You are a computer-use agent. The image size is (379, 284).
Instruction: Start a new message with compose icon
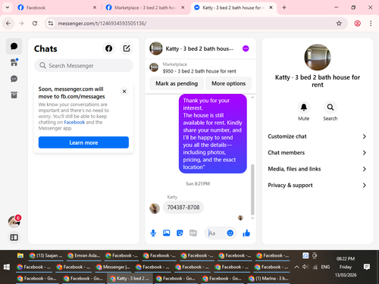(x=127, y=48)
